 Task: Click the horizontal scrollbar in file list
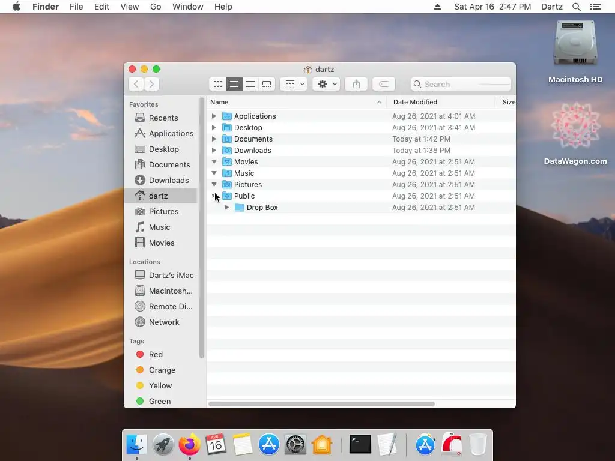click(x=322, y=404)
